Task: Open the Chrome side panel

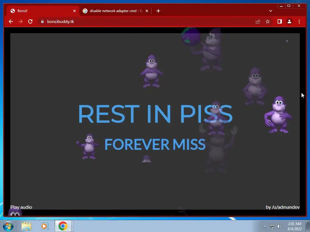Action: 279,21
